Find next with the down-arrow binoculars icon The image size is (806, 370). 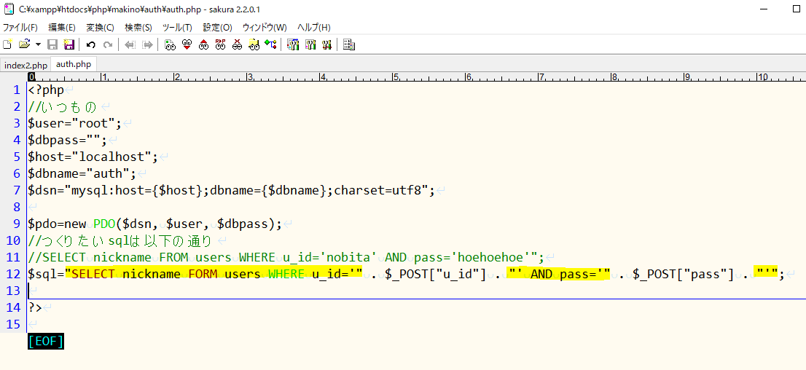coord(187,44)
